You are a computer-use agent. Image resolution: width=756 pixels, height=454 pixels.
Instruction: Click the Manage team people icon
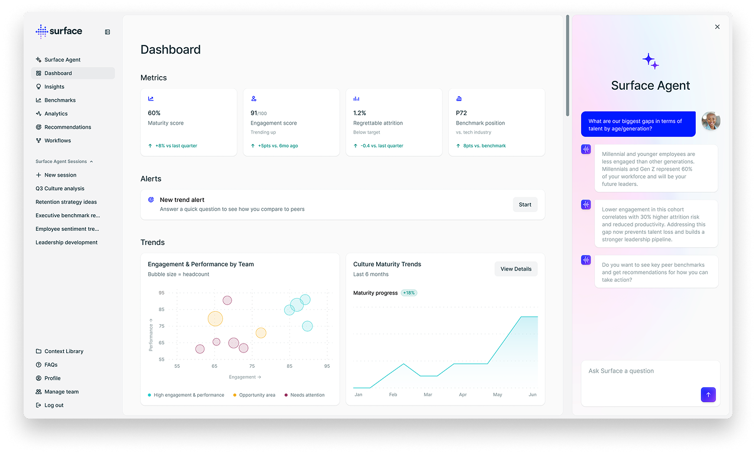tap(38, 392)
